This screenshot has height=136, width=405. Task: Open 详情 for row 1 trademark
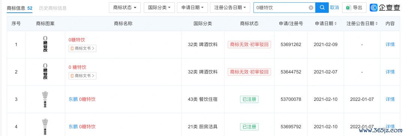[390, 44]
